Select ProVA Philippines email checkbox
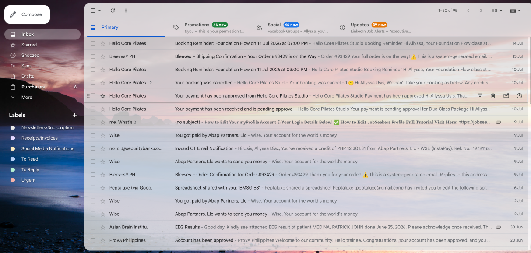The width and height of the screenshot is (531, 253). pos(93,240)
